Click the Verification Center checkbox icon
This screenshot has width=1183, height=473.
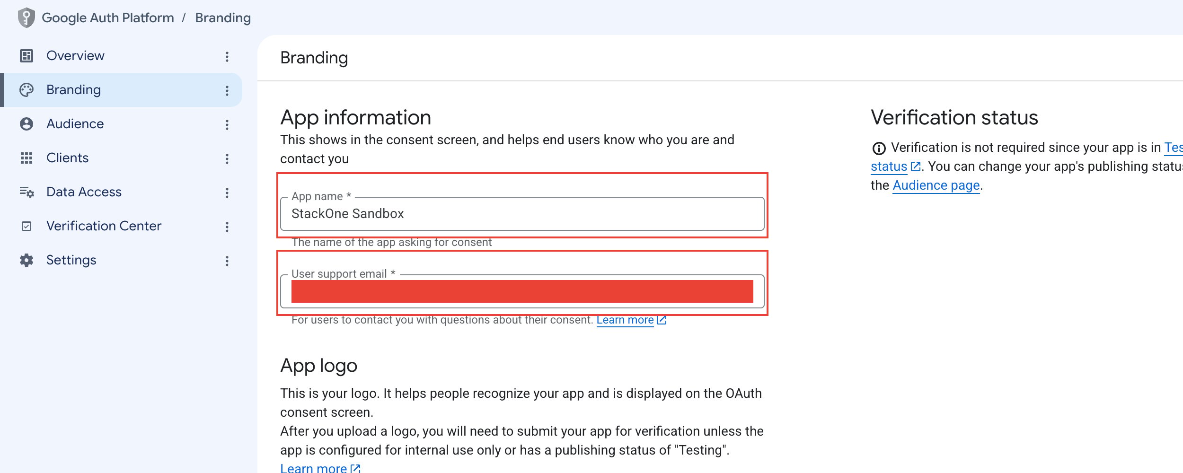[26, 226]
